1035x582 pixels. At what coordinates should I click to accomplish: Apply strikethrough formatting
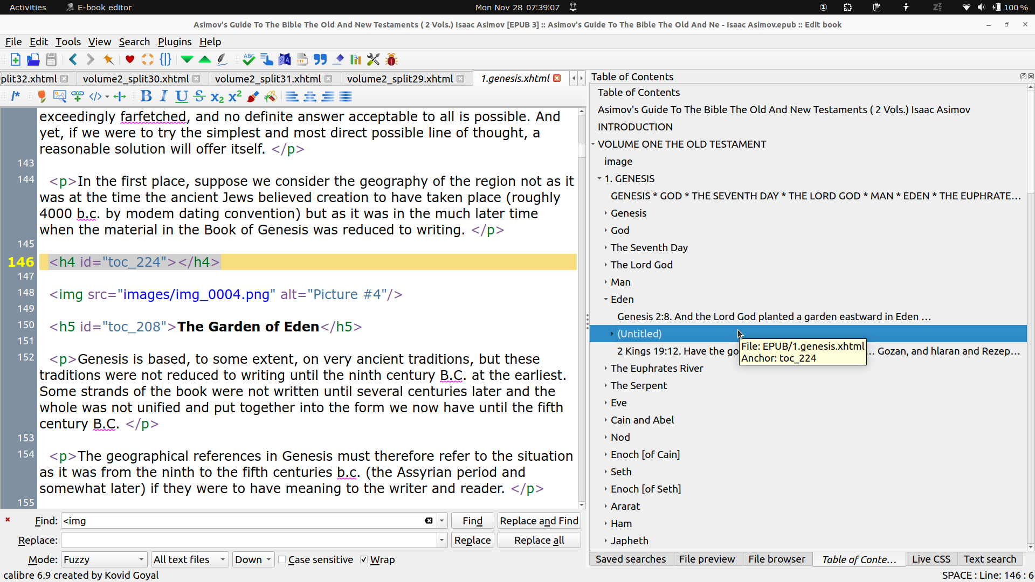tap(199, 96)
